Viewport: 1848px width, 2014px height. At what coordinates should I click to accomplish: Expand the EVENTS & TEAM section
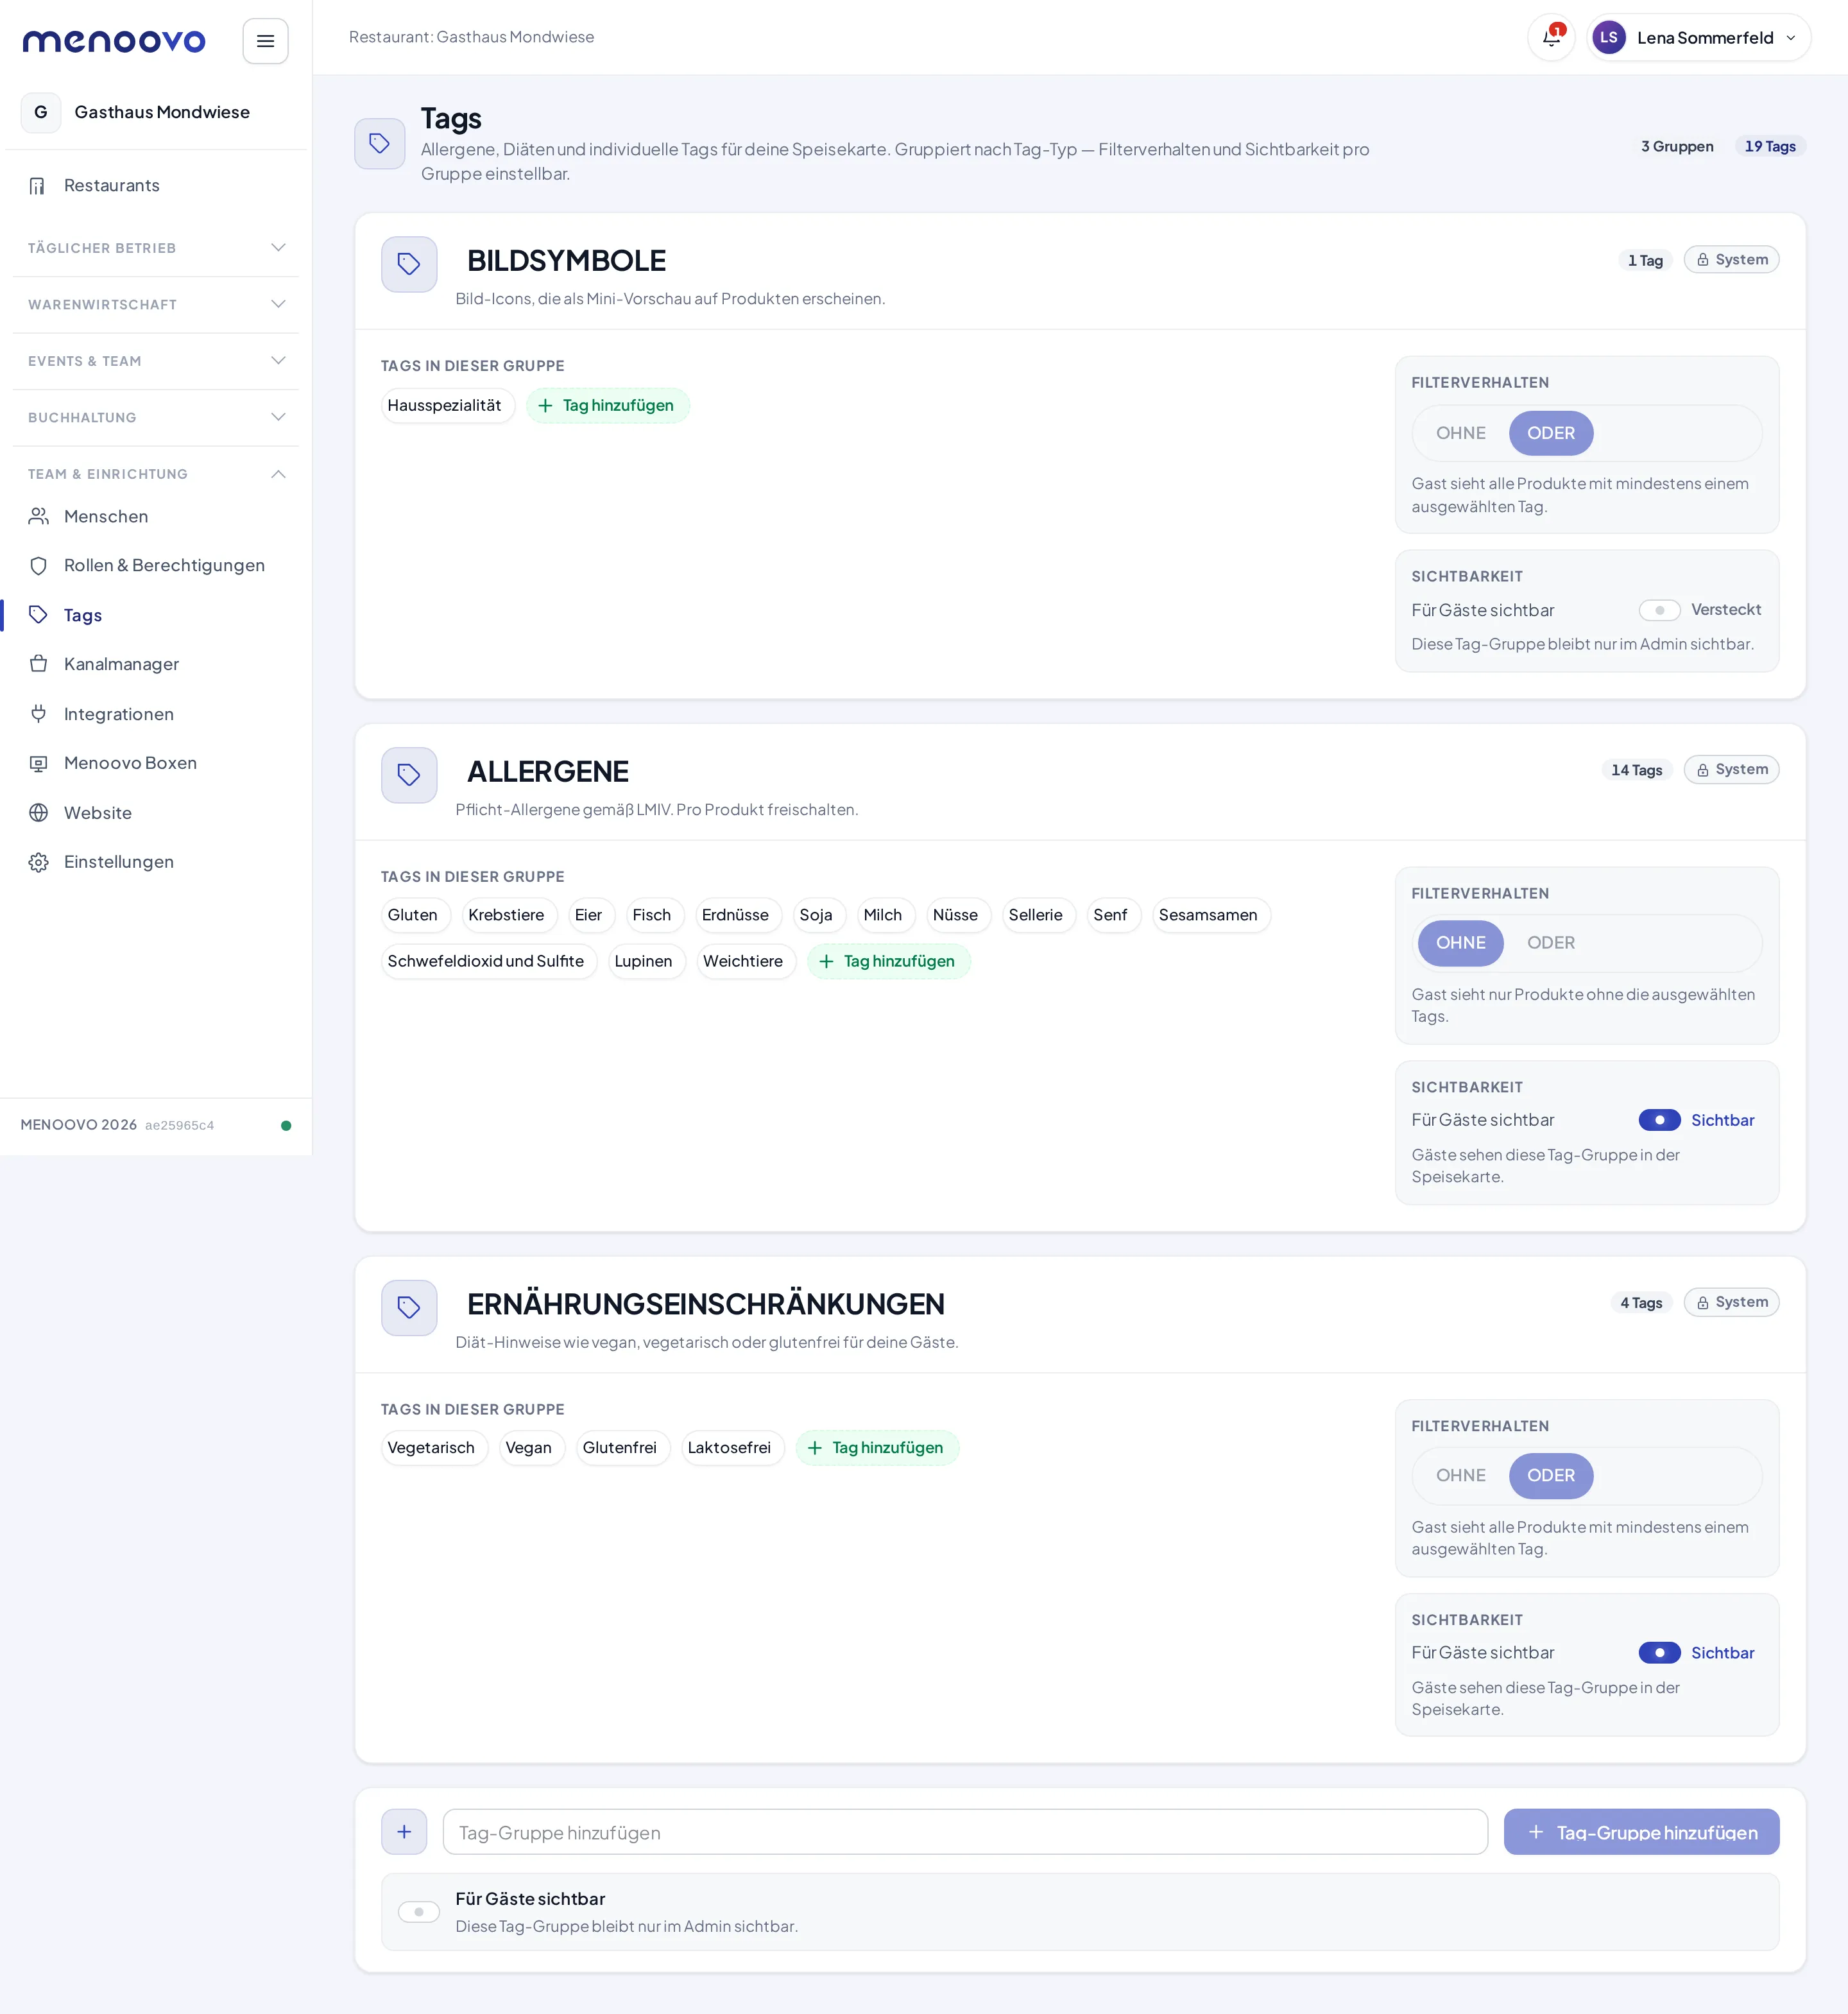(x=156, y=361)
